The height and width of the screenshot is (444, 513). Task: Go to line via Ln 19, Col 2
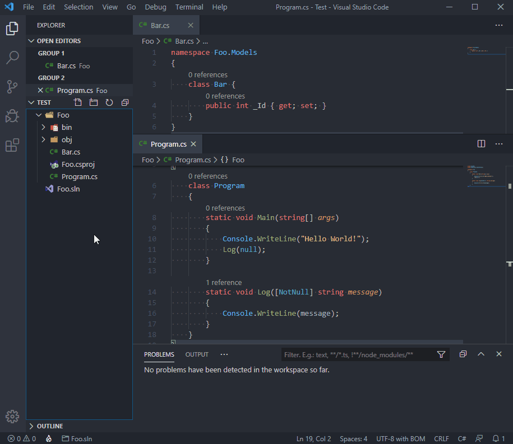click(x=313, y=438)
